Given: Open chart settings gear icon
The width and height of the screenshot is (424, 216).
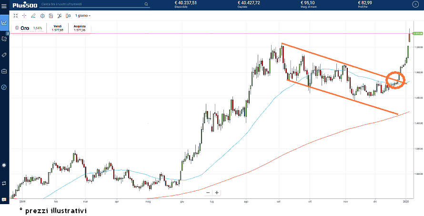Looking at the screenshot, I should [42, 16].
